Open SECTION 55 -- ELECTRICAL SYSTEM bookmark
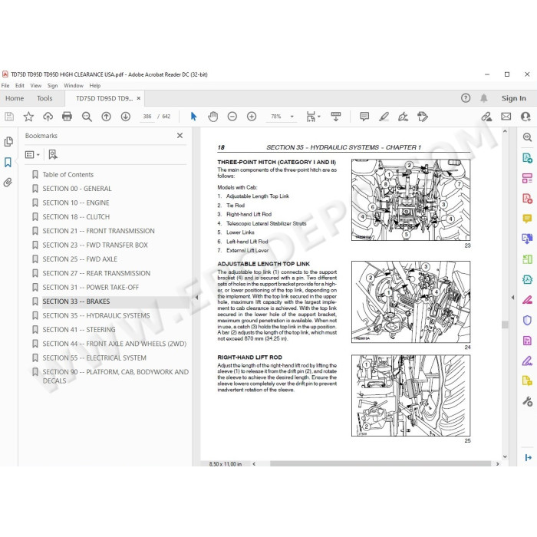537x537 pixels. tap(94, 358)
